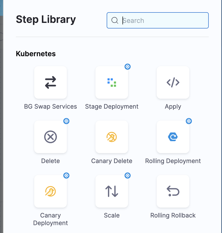Click the blue badge on Rolling Deployment
Viewport: 222px width, 233px height.
189,121
